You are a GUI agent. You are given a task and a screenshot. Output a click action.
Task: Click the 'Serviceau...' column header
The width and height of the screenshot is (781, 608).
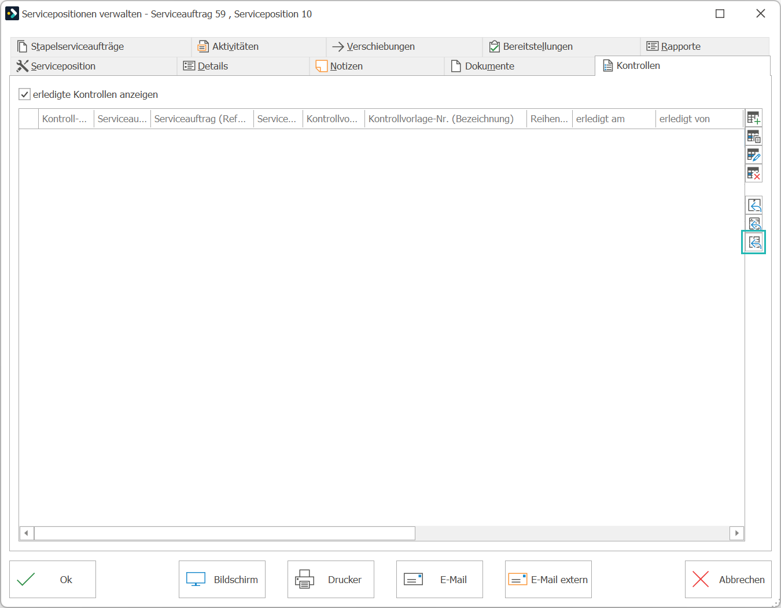(122, 119)
